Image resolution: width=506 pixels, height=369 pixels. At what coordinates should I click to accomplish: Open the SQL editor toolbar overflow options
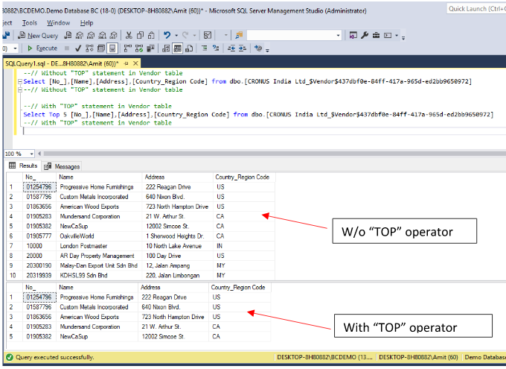(268, 49)
